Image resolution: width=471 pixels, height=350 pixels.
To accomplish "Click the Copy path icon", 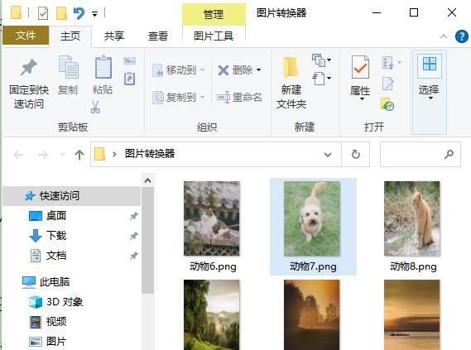I will pos(129,61).
